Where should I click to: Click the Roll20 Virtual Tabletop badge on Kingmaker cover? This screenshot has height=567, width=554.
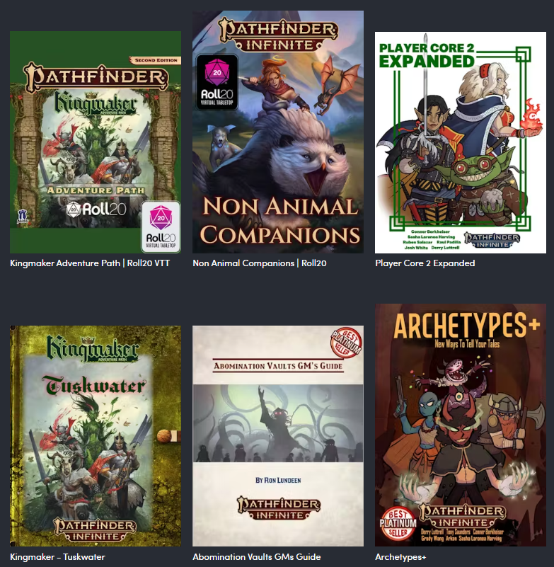coord(161,227)
